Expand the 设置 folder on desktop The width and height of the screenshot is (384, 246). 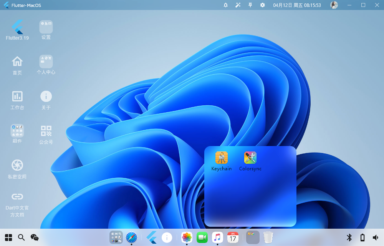46,27
